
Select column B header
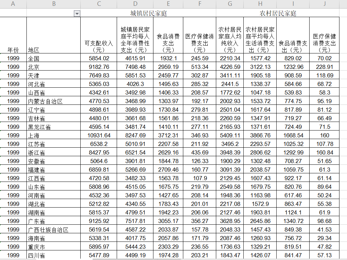pos(54,4)
